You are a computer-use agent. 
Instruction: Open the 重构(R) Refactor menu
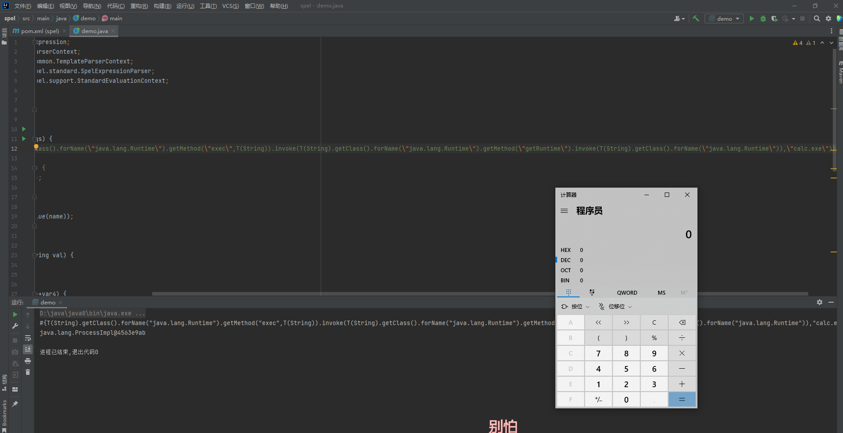(139, 6)
